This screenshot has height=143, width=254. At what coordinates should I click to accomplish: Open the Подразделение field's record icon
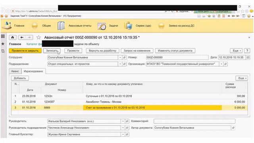coord(124,64)
